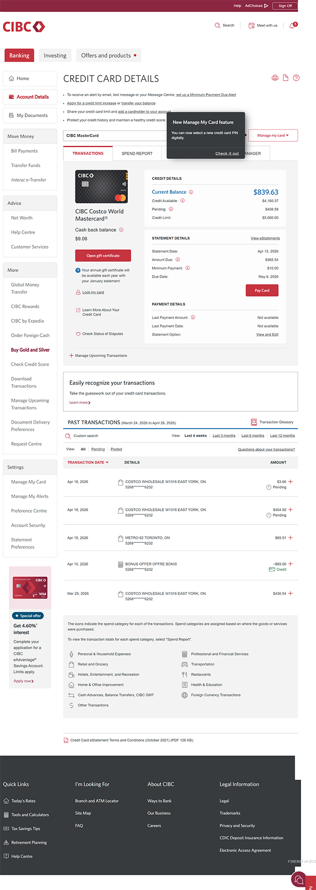Click info icon beside Cash back balance
This screenshot has height=890, width=316.
(x=121, y=230)
